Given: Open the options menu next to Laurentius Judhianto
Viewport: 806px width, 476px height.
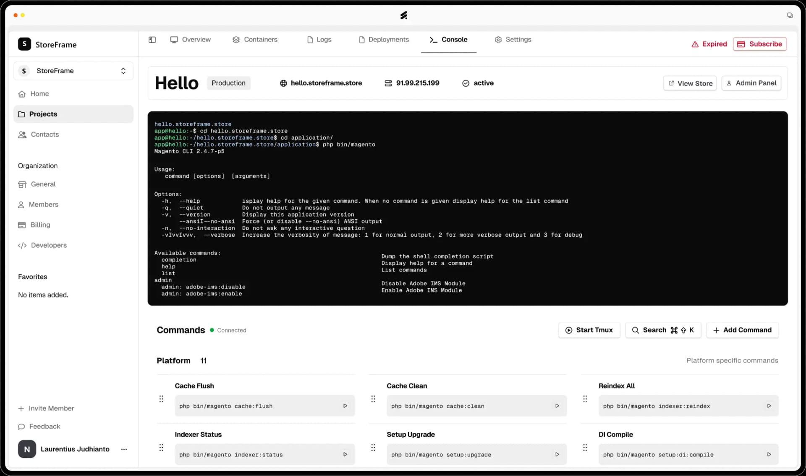Looking at the screenshot, I should click(124, 449).
